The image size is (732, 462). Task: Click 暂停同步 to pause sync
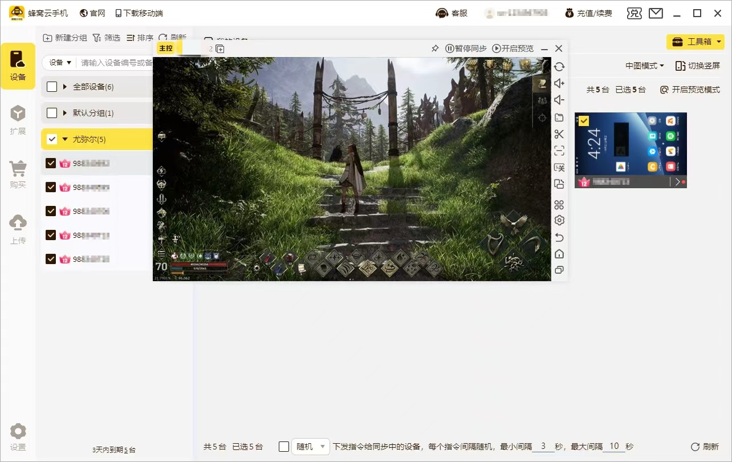coord(466,48)
